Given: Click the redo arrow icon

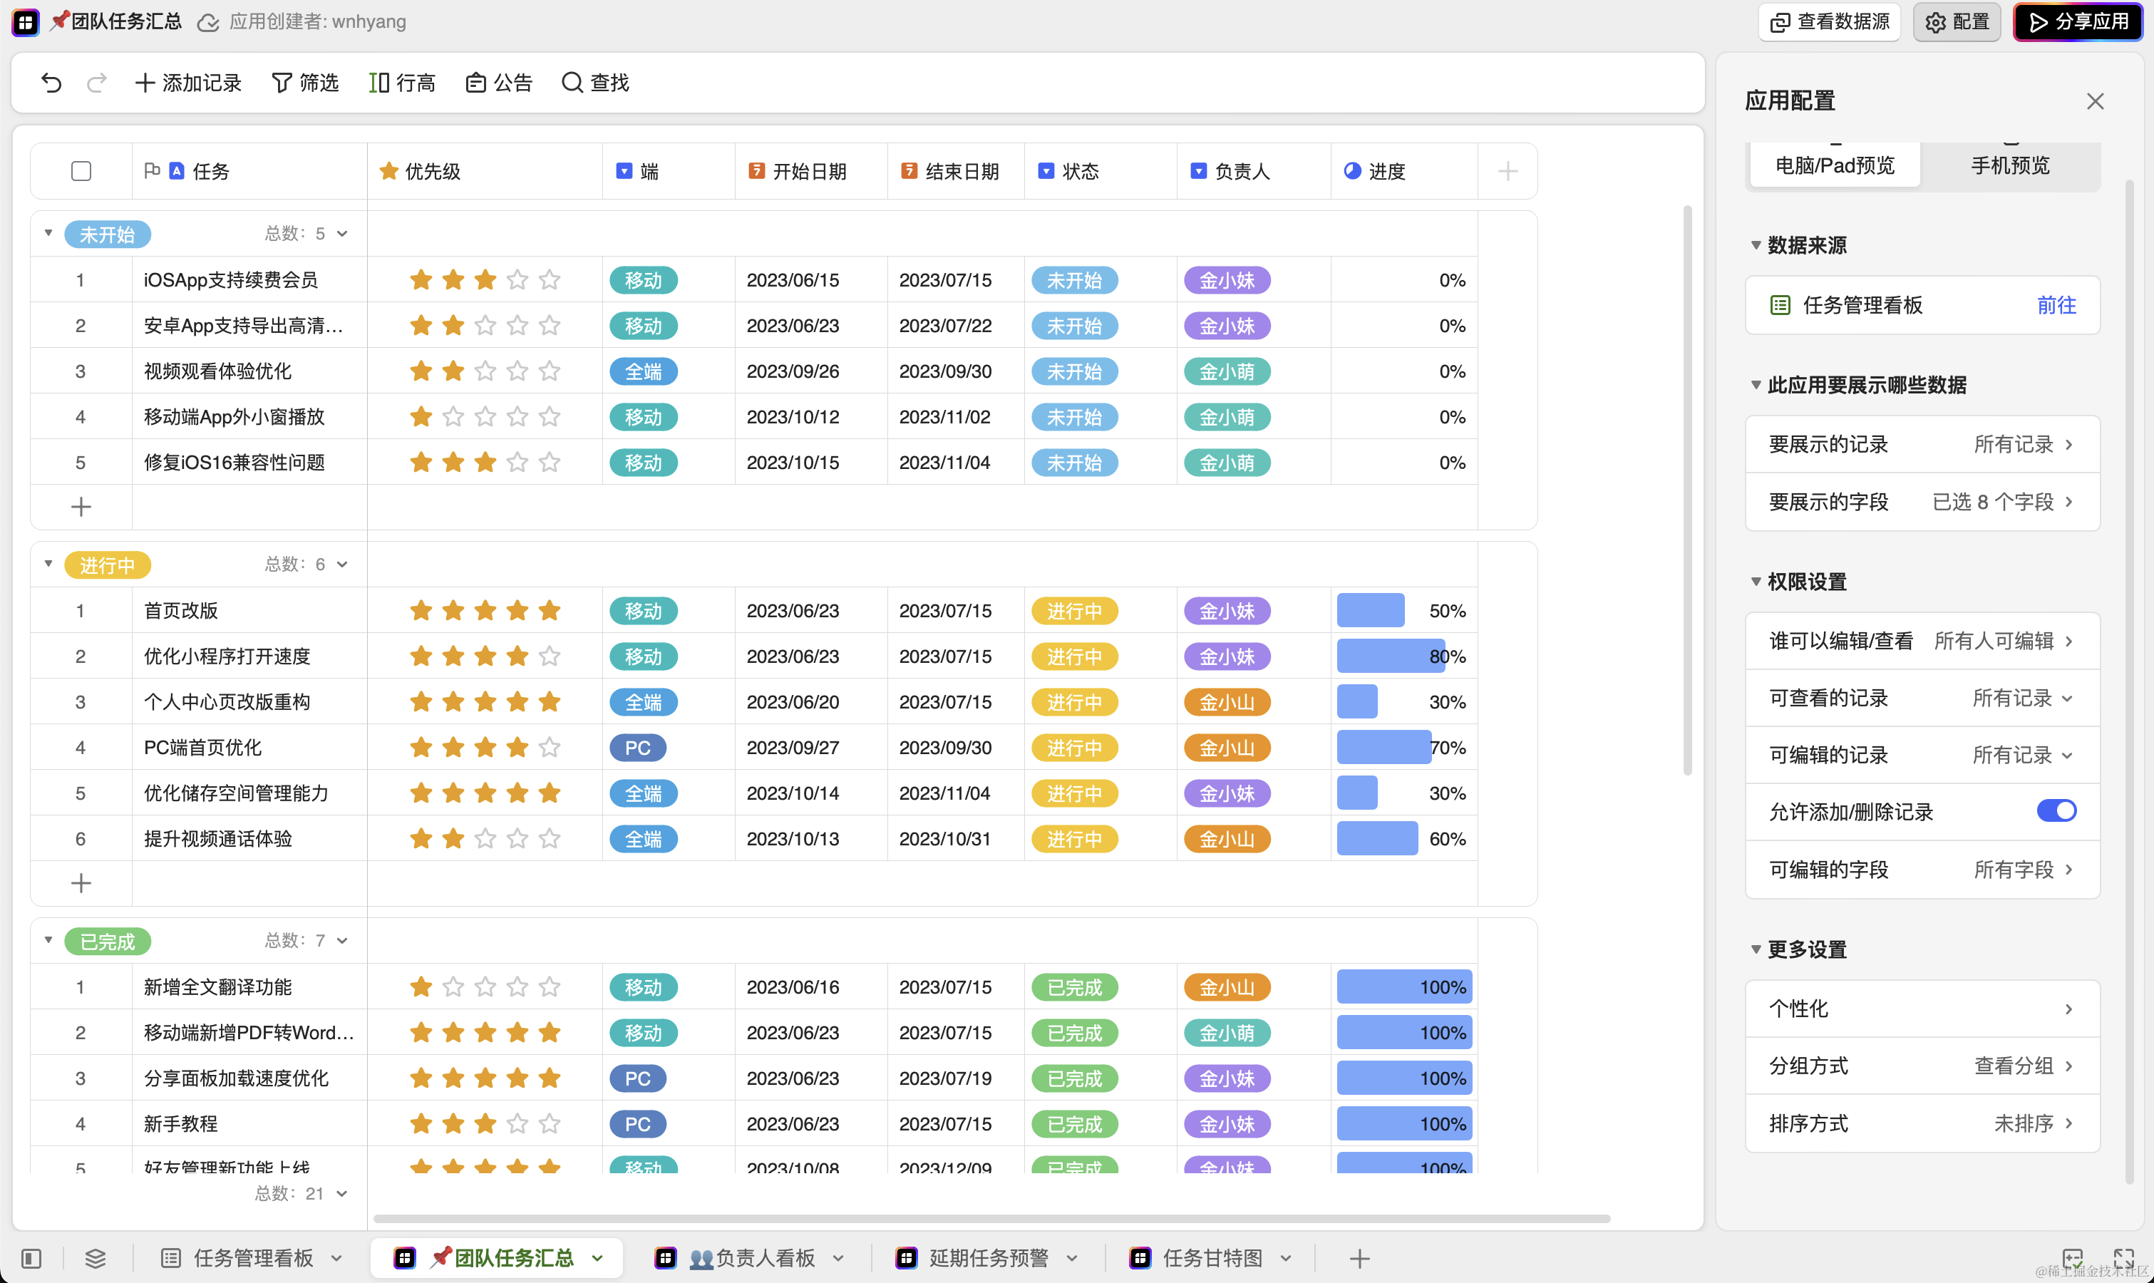Looking at the screenshot, I should (x=97, y=83).
